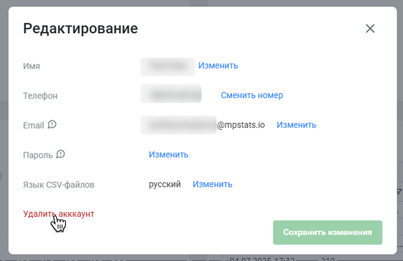Click the @mpstats.io email domain text
The width and height of the screenshot is (403, 261).
pos(241,125)
